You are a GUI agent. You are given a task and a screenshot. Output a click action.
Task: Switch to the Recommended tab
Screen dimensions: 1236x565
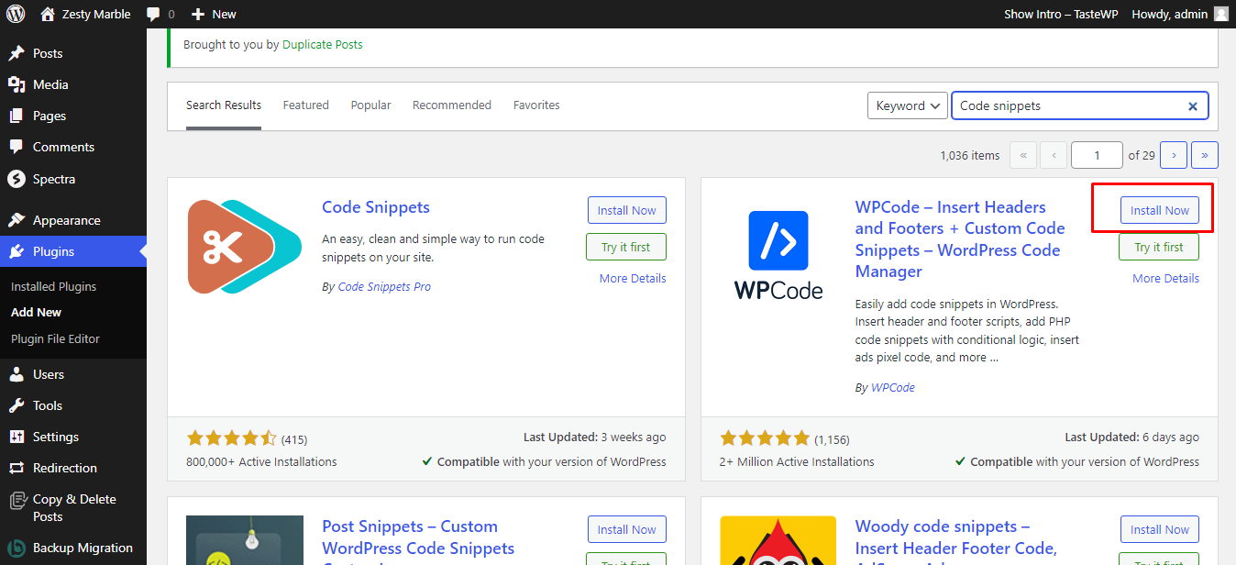(x=452, y=105)
